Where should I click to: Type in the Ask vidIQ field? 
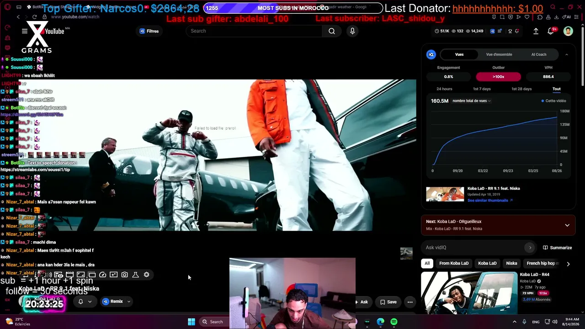(x=473, y=248)
